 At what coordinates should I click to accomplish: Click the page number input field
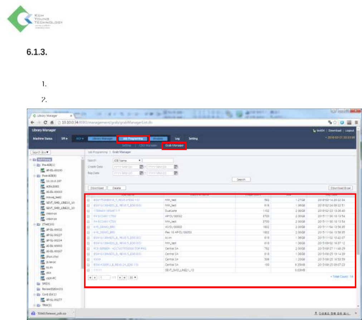(x=104, y=277)
